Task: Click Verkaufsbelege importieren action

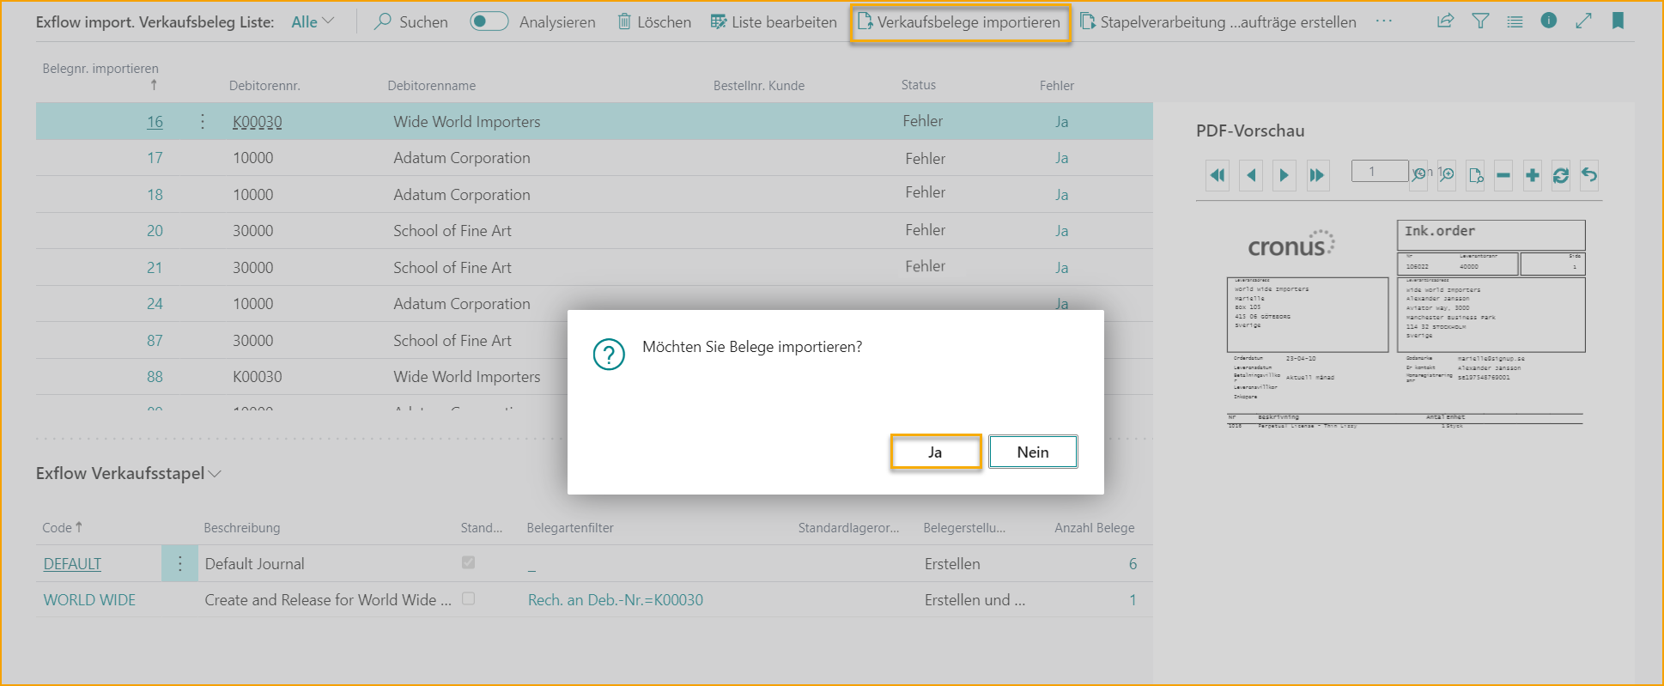Action: [x=960, y=22]
